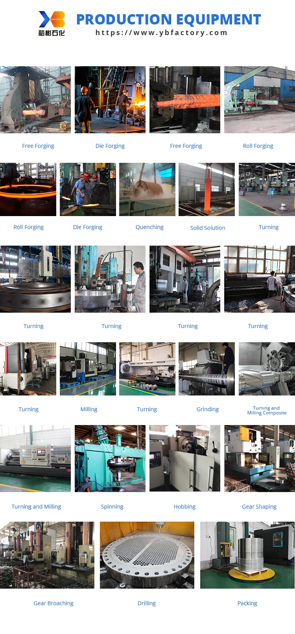View the Solid Solution hot metal photo
295x634 pixels.
point(206,190)
